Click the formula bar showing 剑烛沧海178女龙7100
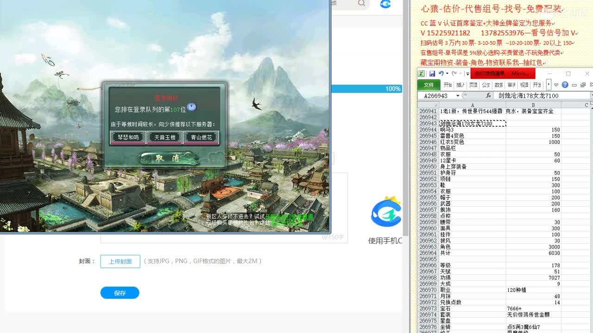Image resolution: width=593 pixels, height=333 pixels. tap(542, 96)
